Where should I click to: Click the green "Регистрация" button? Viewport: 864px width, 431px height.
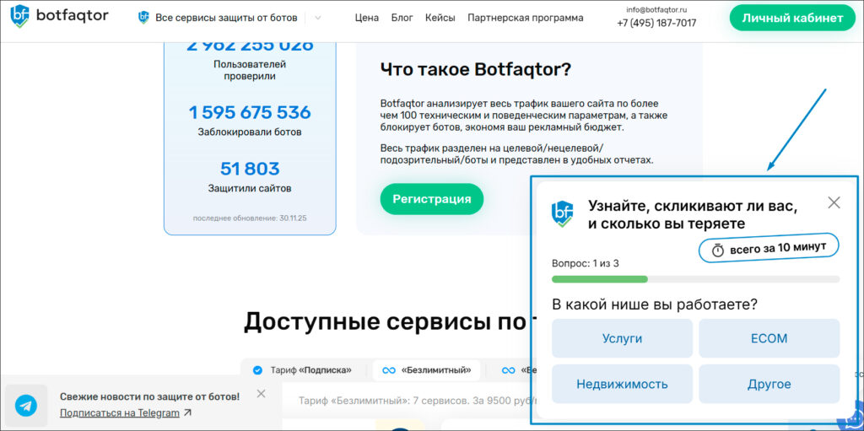tap(431, 199)
